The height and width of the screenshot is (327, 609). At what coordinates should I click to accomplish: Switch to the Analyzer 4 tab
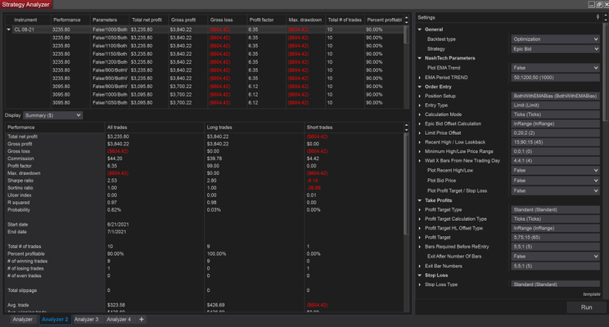(x=118, y=319)
